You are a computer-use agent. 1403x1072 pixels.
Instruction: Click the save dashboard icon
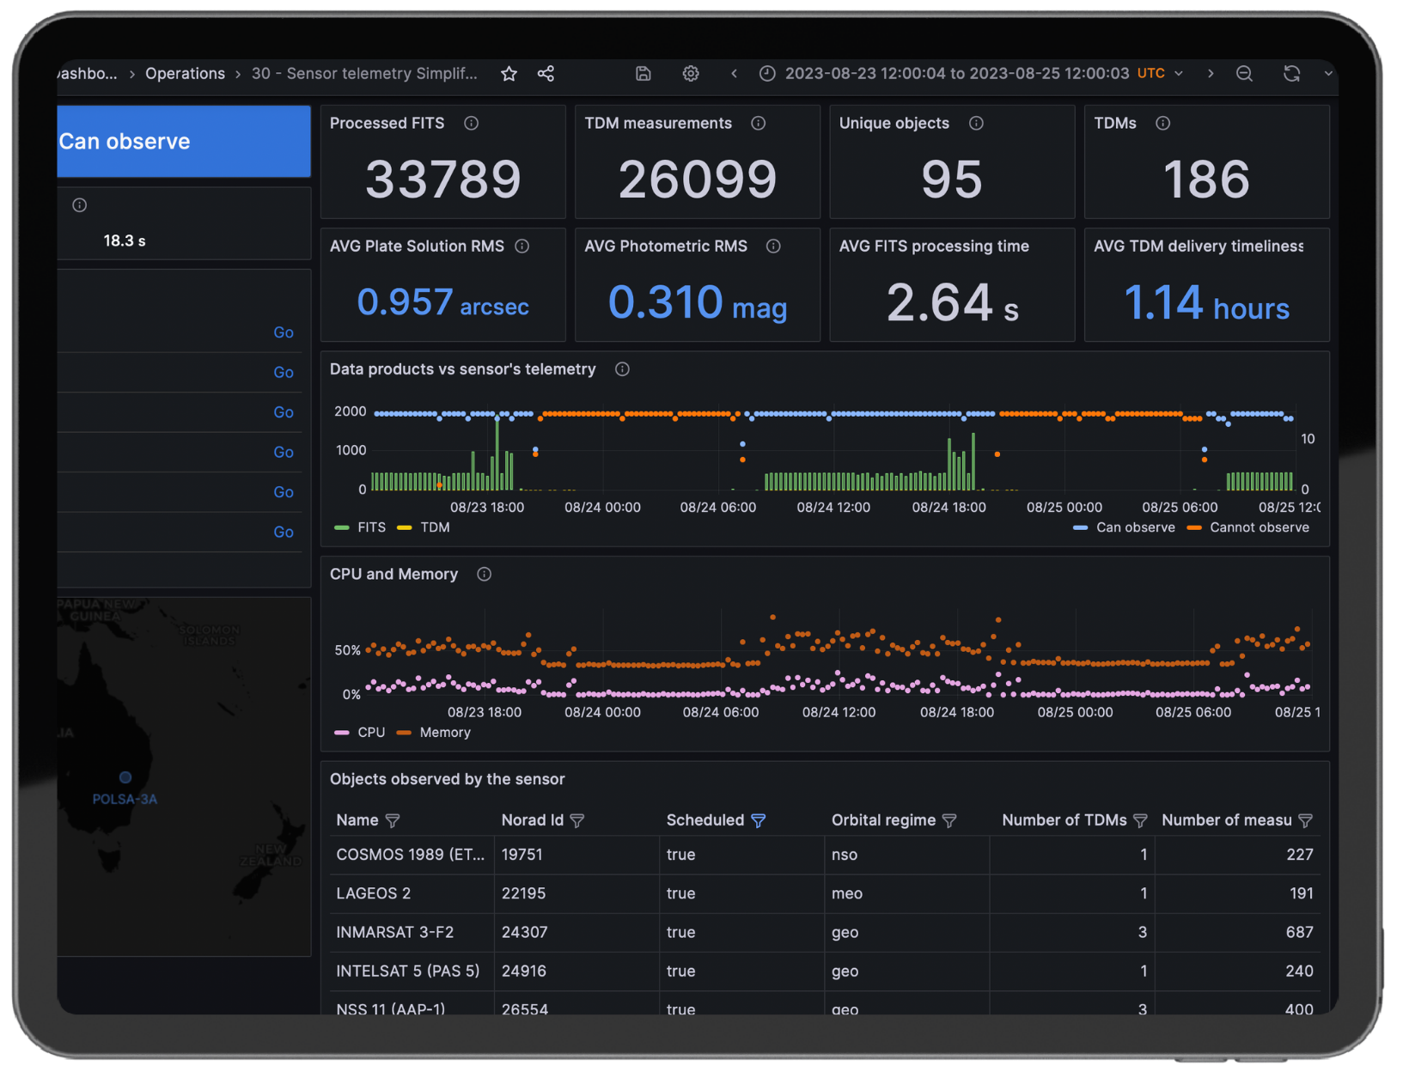[643, 74]
